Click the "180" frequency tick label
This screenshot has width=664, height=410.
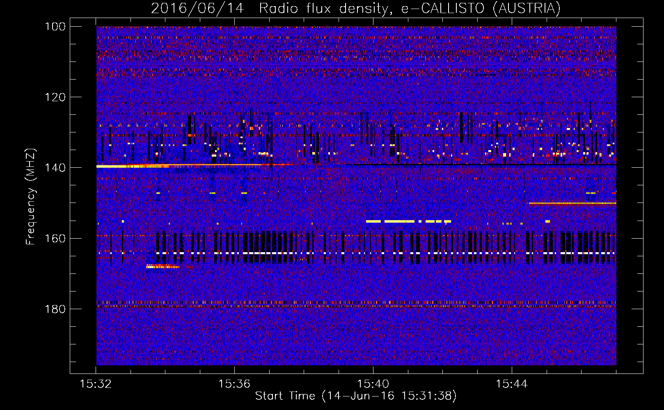[x=55, y=309]
